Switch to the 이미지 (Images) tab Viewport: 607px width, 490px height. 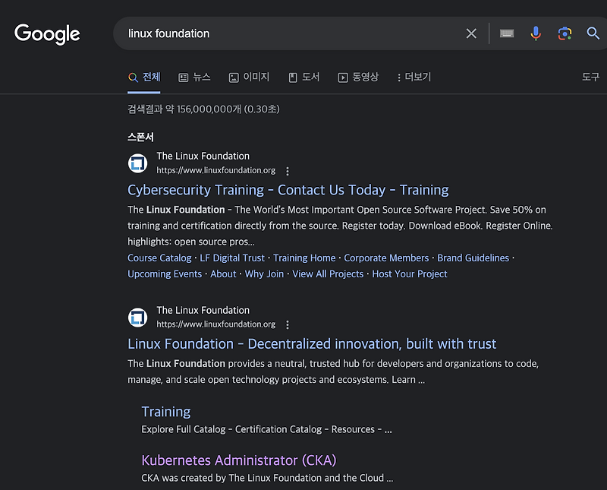[x=249, y=77]
